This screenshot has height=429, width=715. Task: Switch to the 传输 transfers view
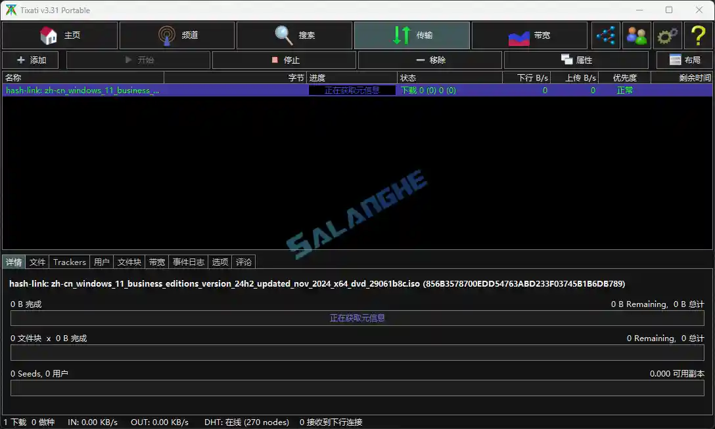pos(412,36)
